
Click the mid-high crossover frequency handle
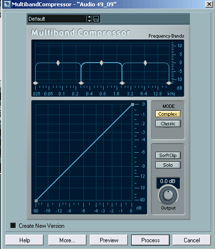[x=122, y=83]
